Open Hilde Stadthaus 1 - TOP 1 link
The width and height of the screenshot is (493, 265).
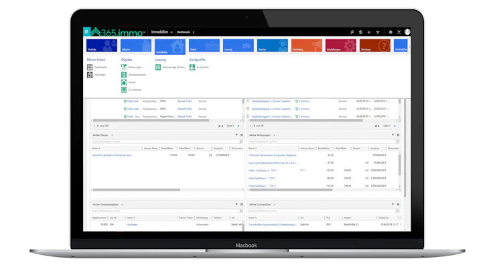click(262, 179)
